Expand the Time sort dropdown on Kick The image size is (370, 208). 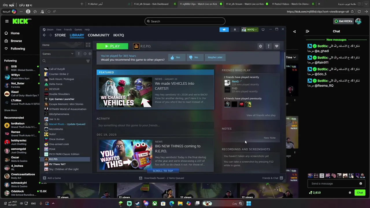(291, 57)
